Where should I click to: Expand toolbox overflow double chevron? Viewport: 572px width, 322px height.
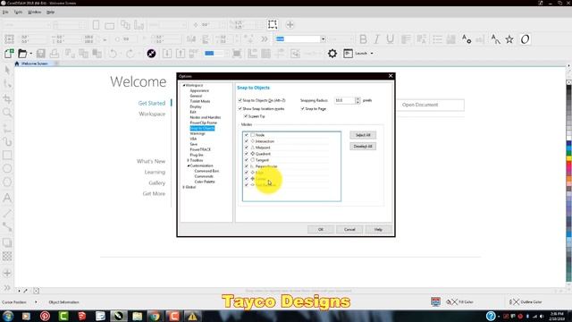click(x=7, y=288)
